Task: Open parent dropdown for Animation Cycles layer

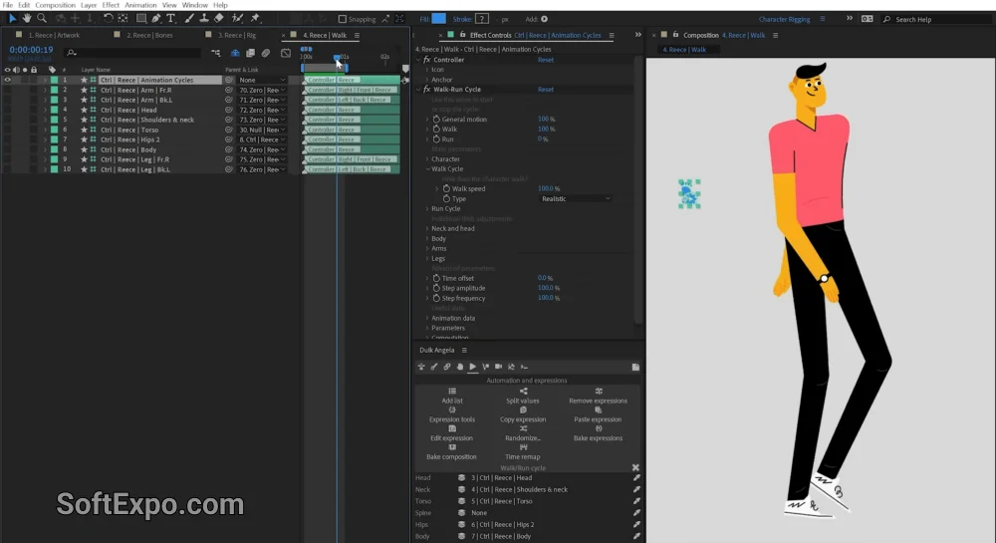Action: [x=262, y=80]
